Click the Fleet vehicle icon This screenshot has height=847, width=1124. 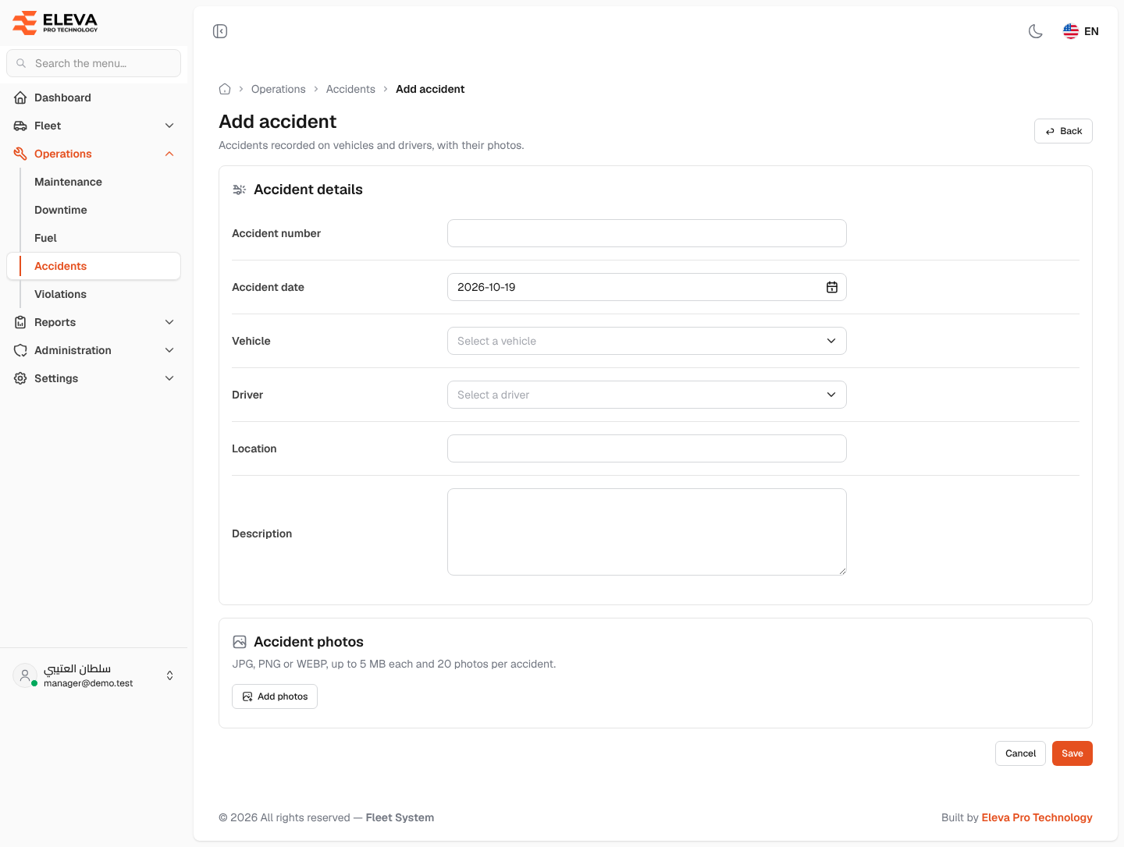(x=20, y=126)
